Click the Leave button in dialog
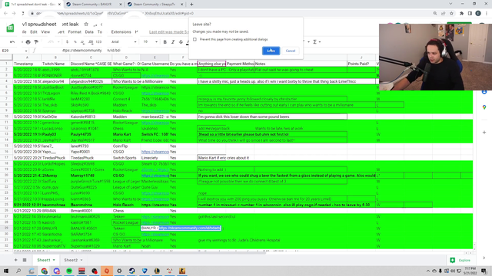This screenshot has height=276, width=492. pyautogui.click(x=271, y=51)
